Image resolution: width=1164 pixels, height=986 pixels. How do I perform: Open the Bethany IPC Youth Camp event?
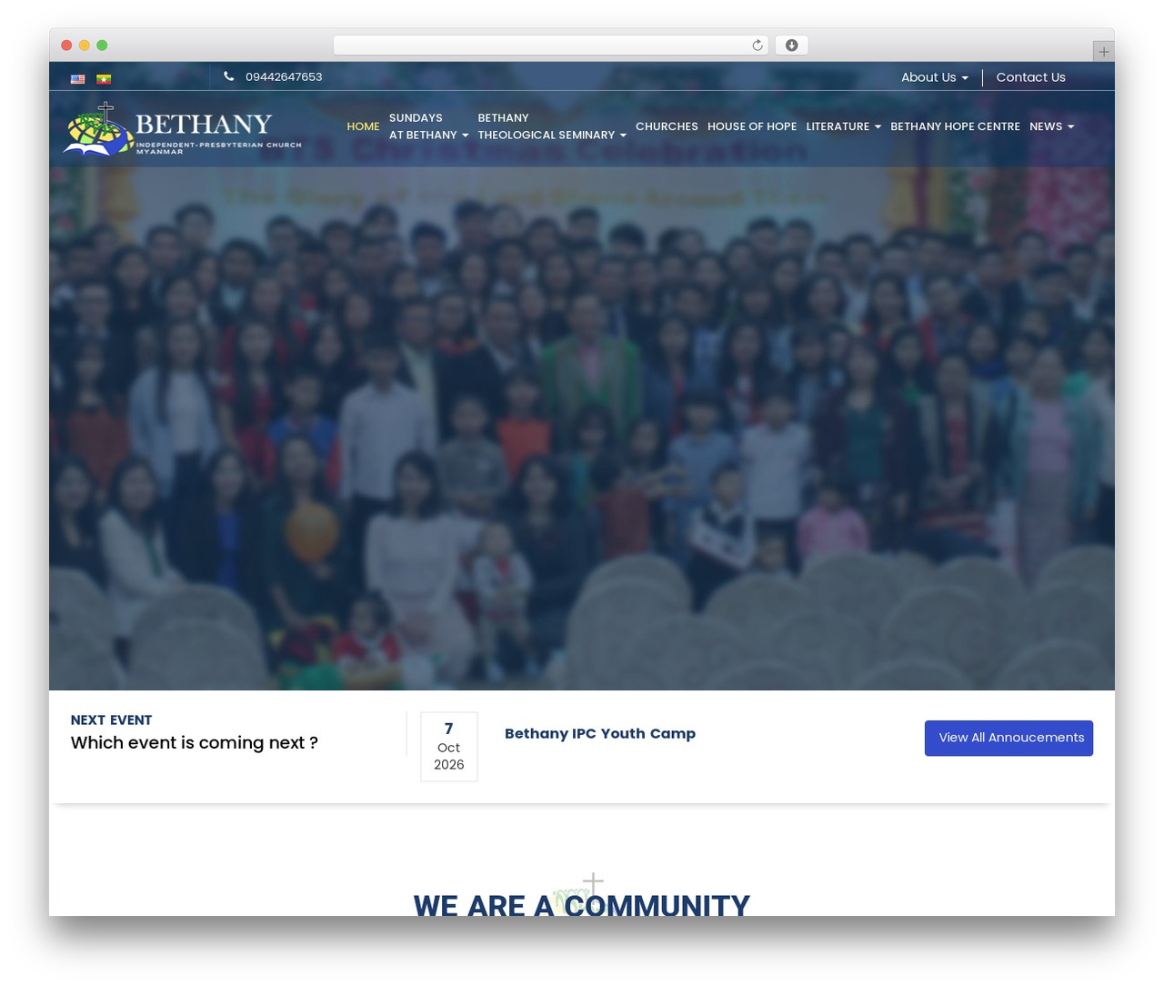(600, 733)
